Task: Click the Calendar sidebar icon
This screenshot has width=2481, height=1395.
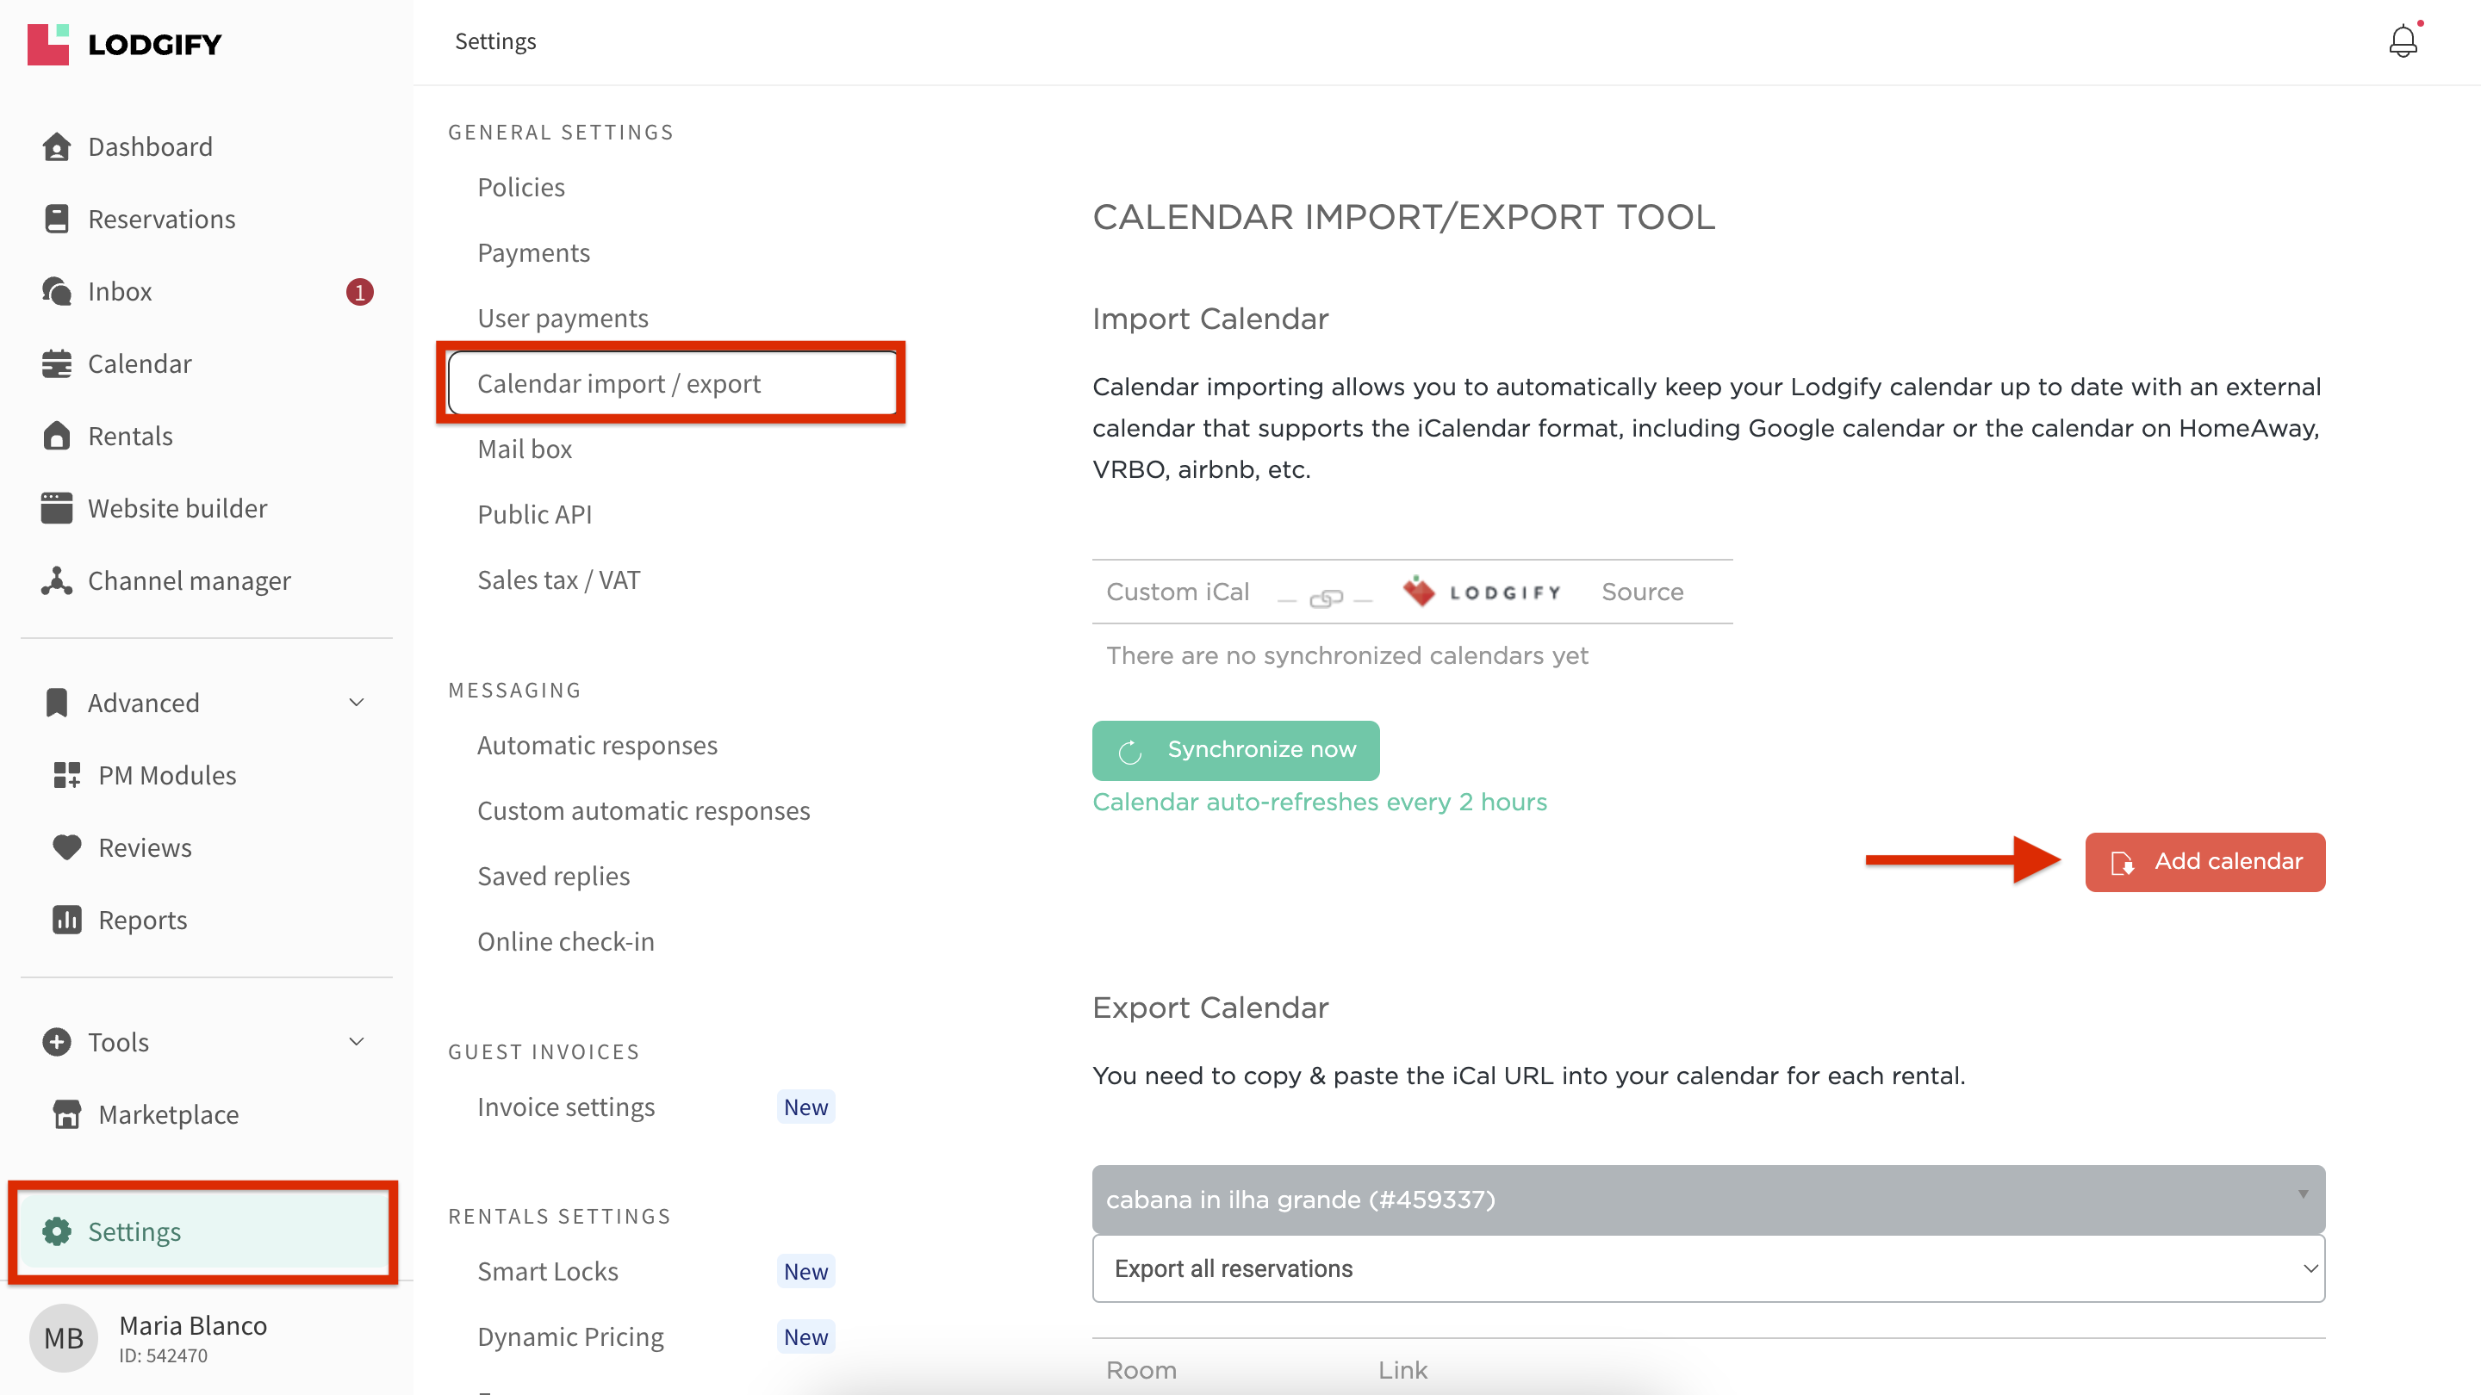Action: pos(57,364)
